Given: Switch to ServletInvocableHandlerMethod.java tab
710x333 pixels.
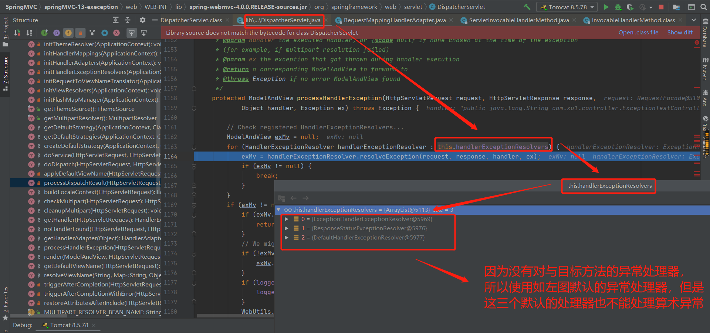Looking at the screenshot, I should (519, 20).
